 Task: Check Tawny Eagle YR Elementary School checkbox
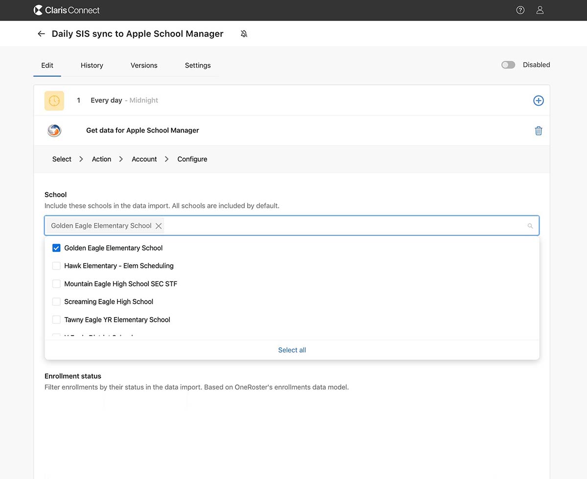[56, 319]
